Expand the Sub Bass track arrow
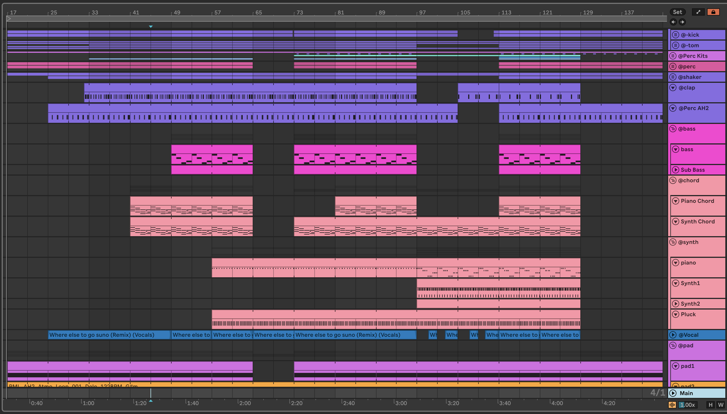727x414 pixels. [x=676, y=170]
